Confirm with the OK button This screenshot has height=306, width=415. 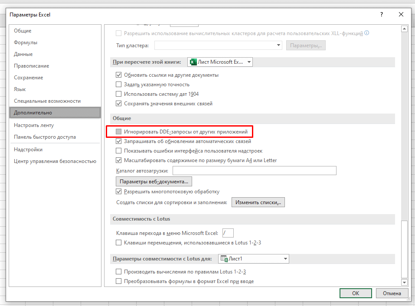click(x=356, y=293)
